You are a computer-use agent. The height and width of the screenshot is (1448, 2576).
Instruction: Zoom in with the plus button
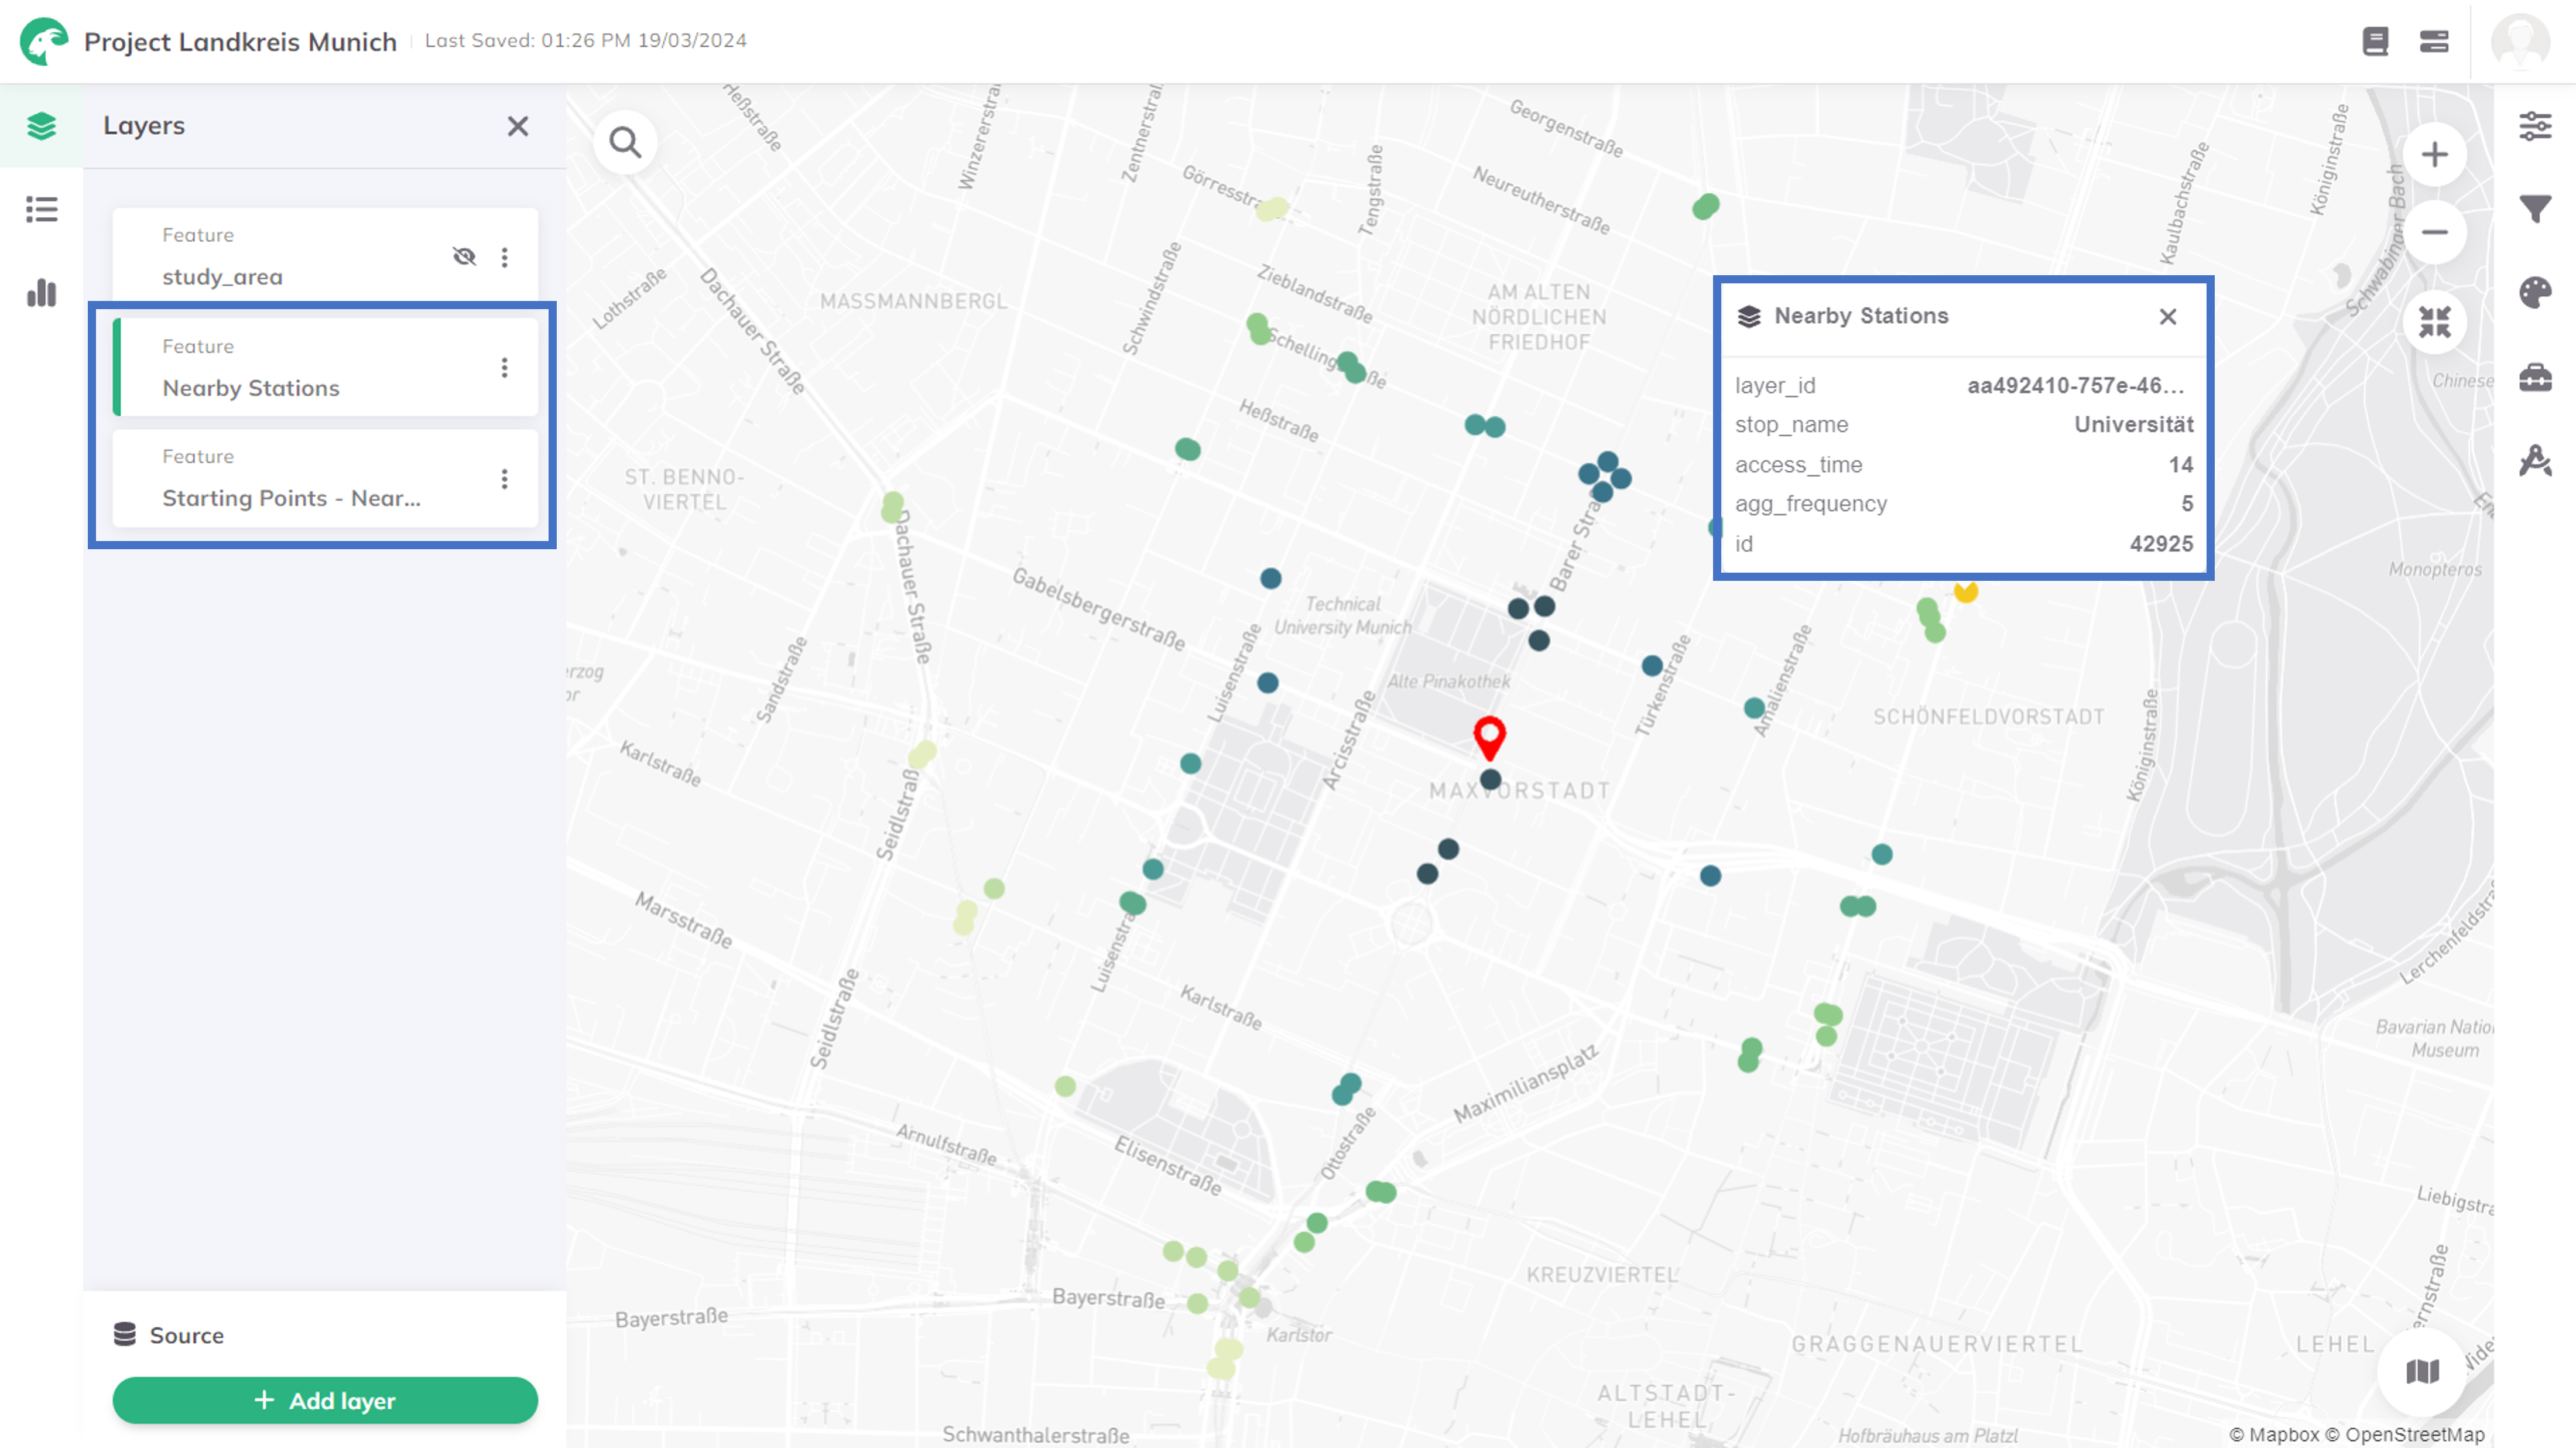point(2434,155)
